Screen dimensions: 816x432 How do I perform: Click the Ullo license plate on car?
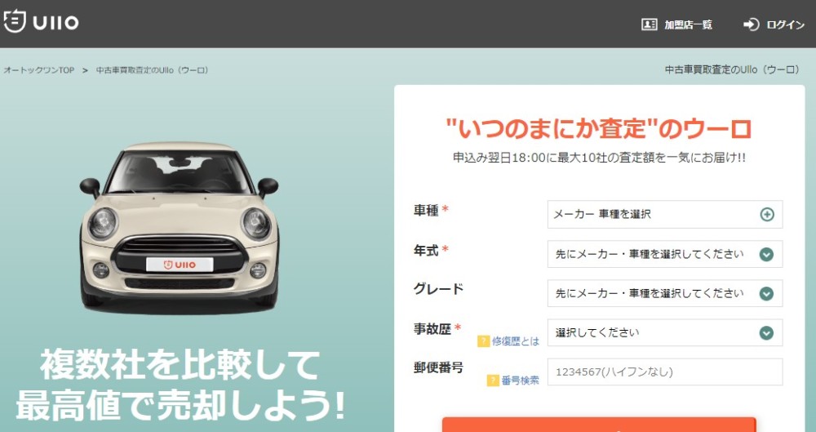pos(180,265)
